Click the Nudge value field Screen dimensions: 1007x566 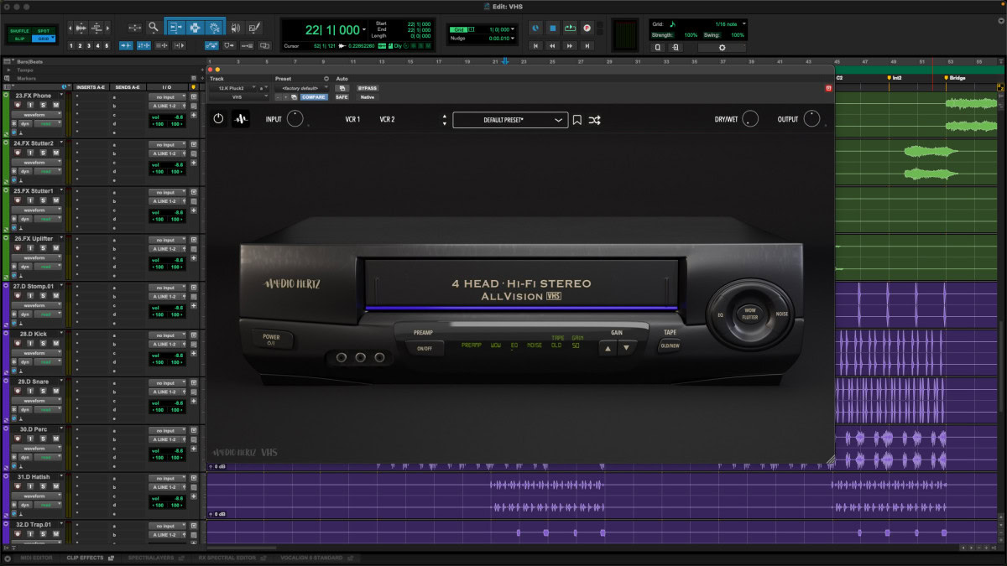coord(501,37)
